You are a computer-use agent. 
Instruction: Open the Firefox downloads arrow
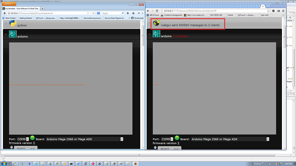click(x=128, y=13)
